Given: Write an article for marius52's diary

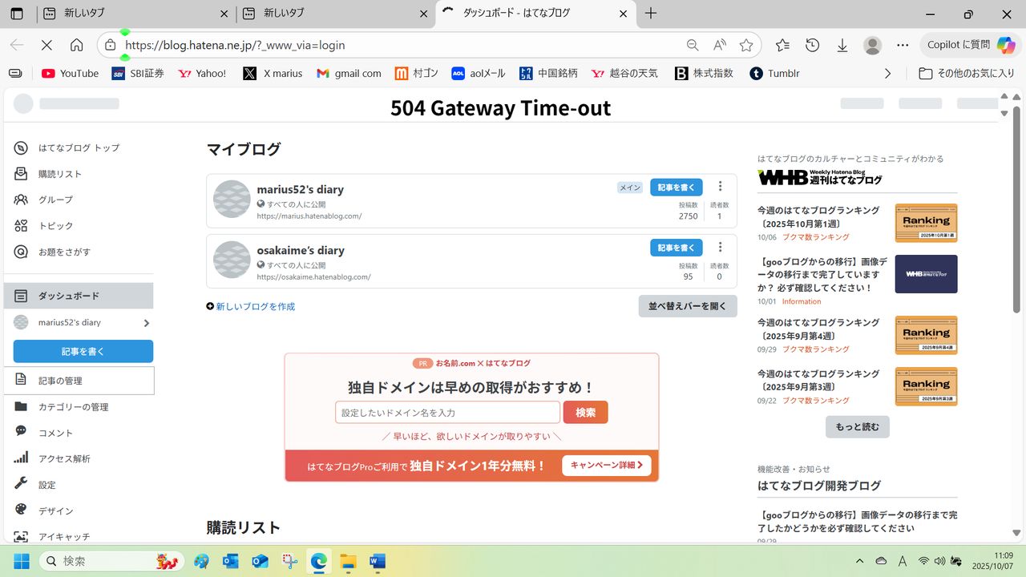Looking at the screenshot, I should coord(677,188).
